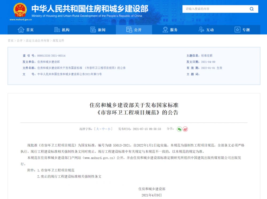
Task: Set font size to 大
Action: tap(98, 129)
